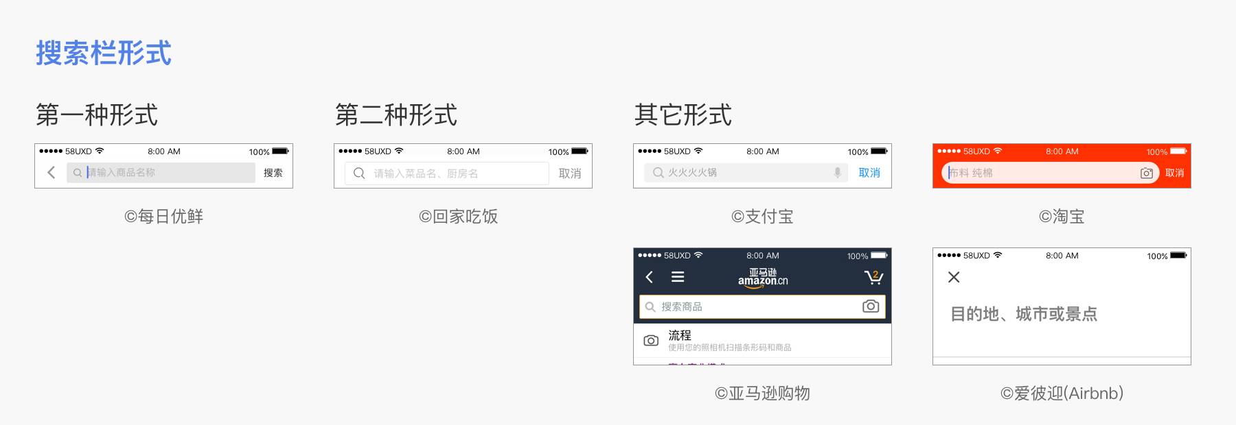
Task: Tap microphone icon in 支付宝 search field
Action: click(x=837, y=173)
